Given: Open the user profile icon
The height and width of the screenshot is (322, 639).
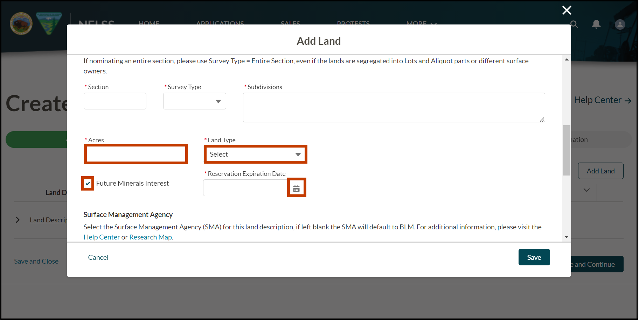Looking at the screenshot, I should pyautogui.click(x=620, y=24).
